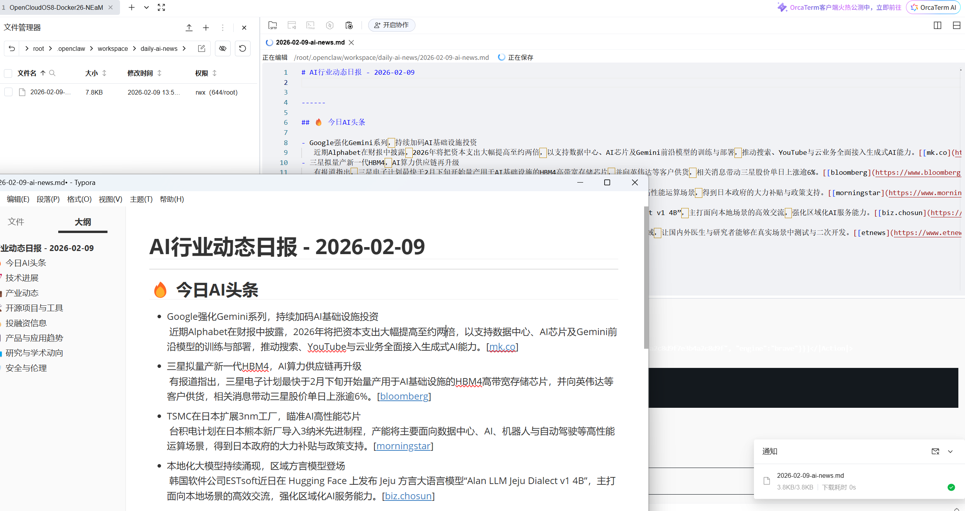This screenshot has width=965, height=511.
Task: Click the hexagon agent icon in the toolbar
Action: tap(329, 25)
